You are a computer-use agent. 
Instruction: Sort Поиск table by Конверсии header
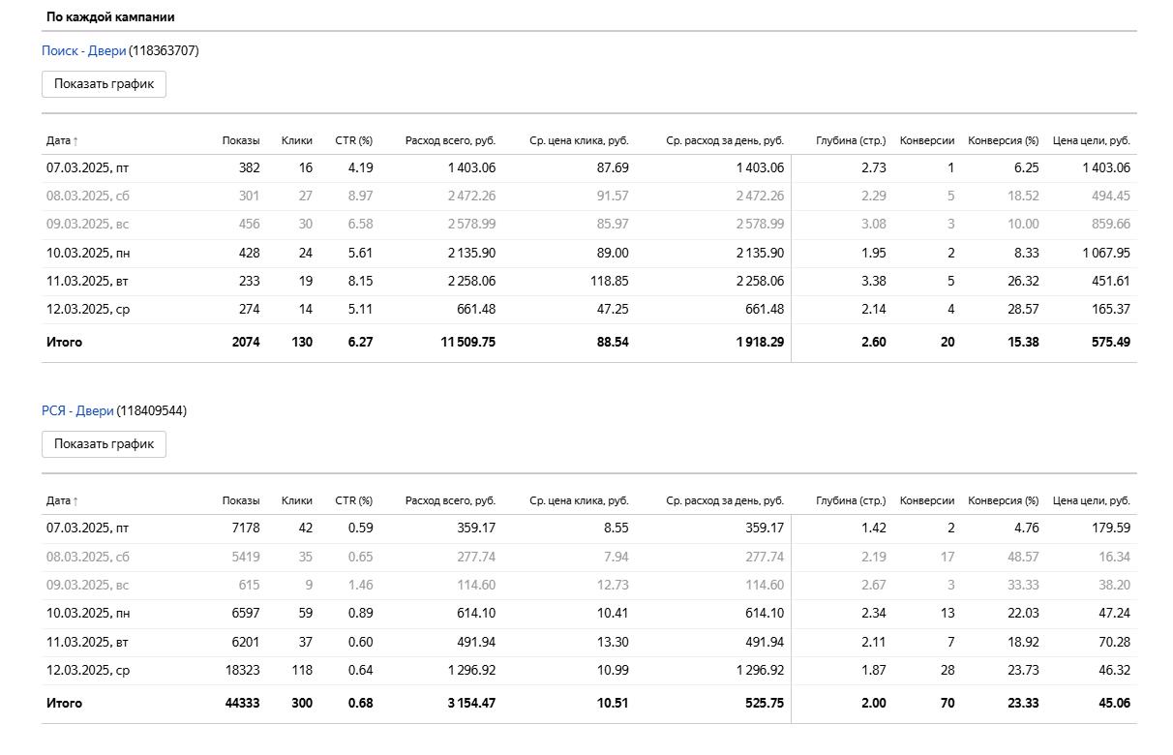[926, 141]
